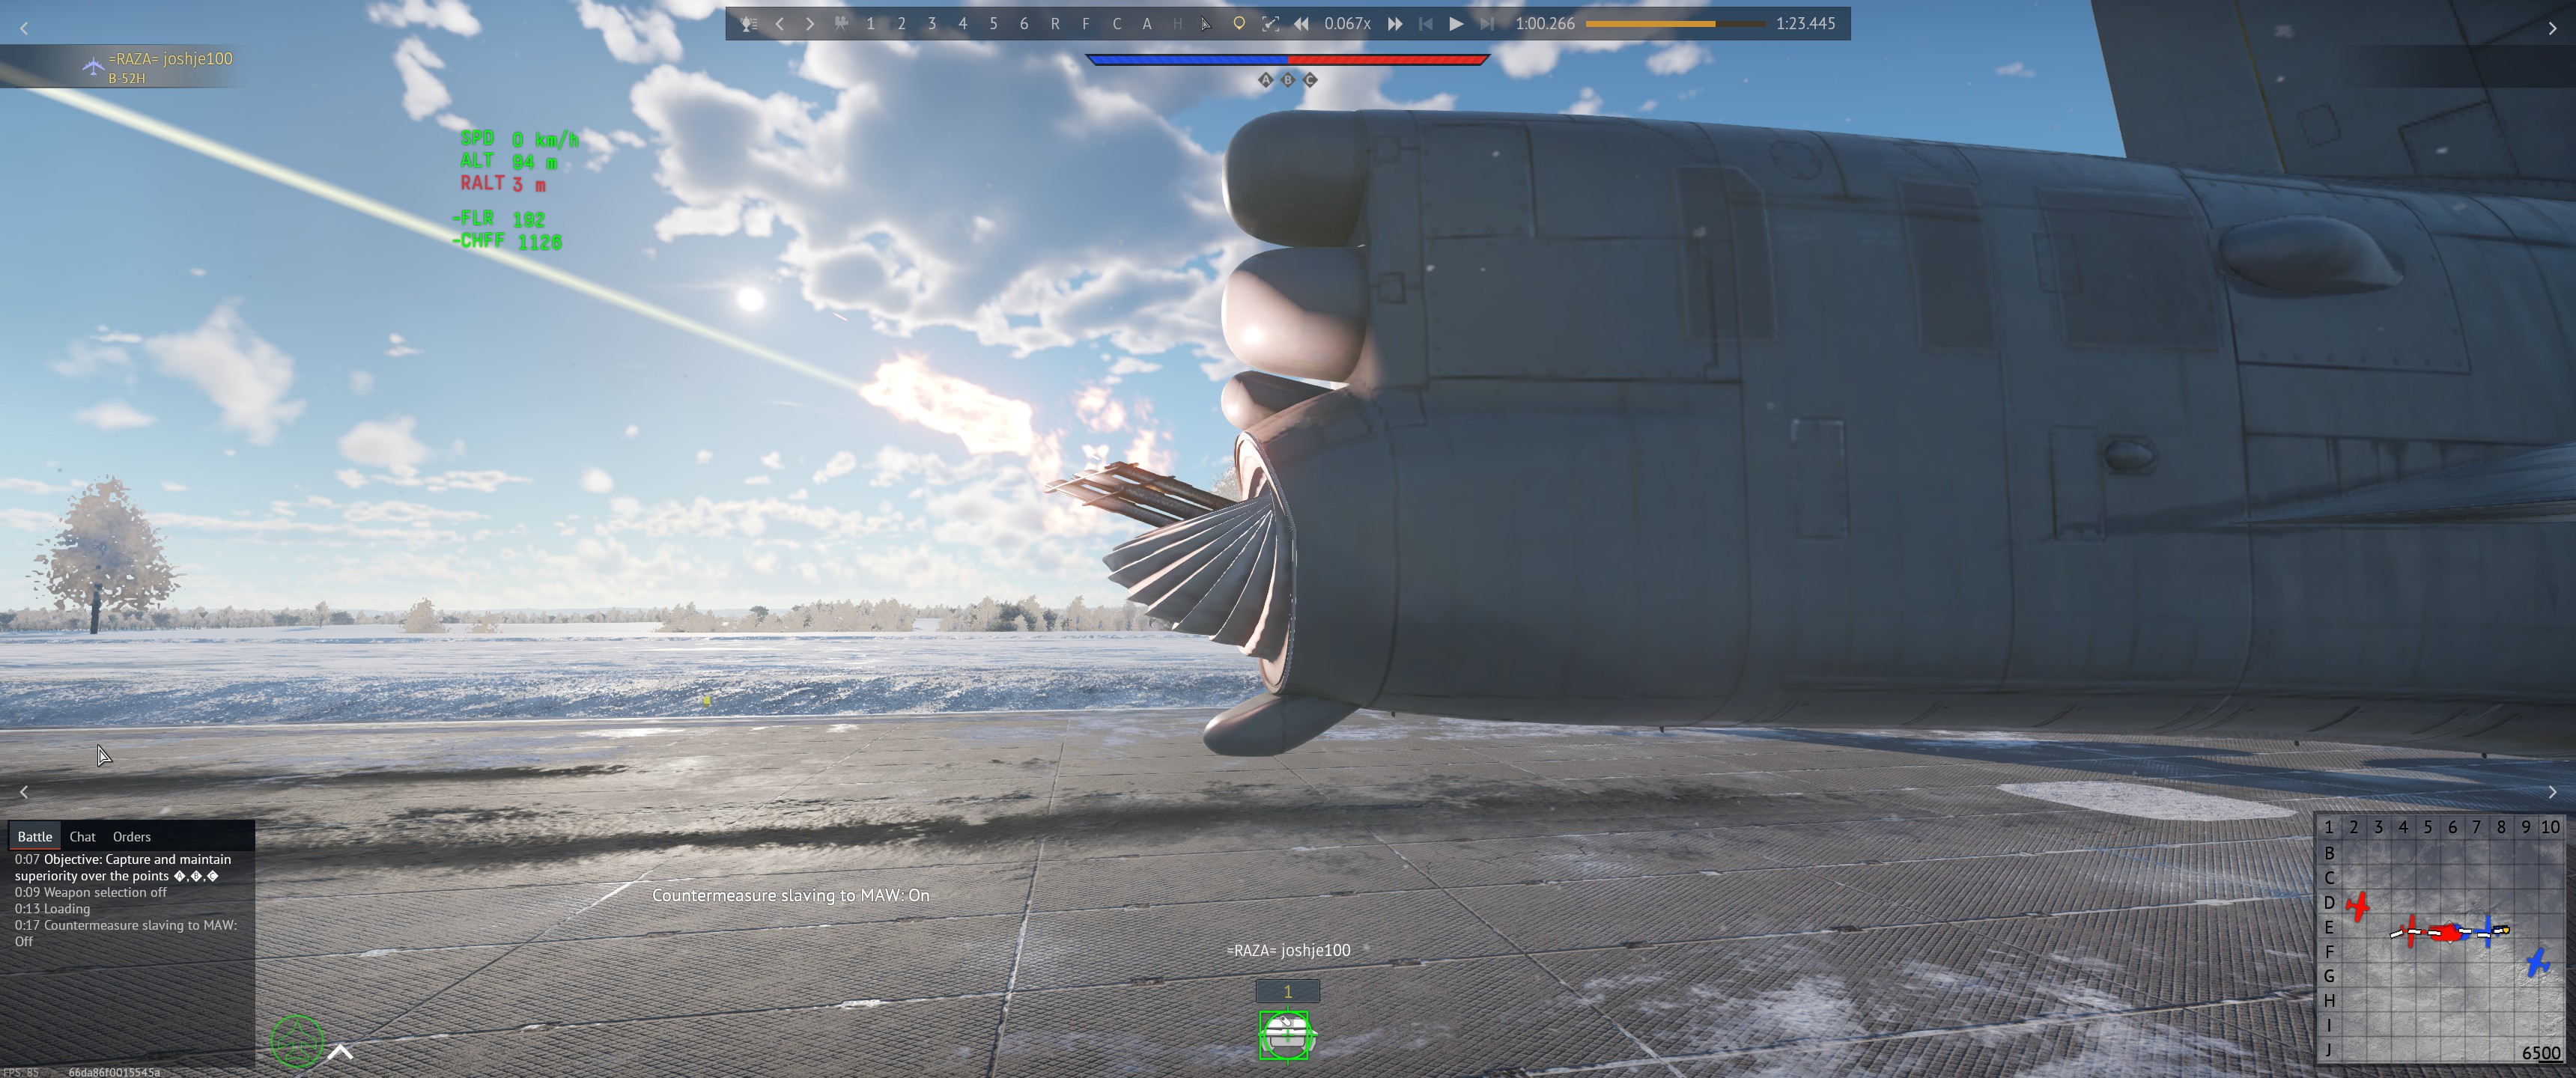Open the Orders tab
Image resolution: width=2576 pixels, height=1078 pixels.
point(131,837)
